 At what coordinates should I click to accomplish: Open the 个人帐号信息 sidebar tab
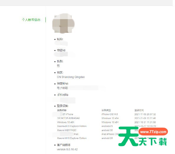tap(31, 20)
